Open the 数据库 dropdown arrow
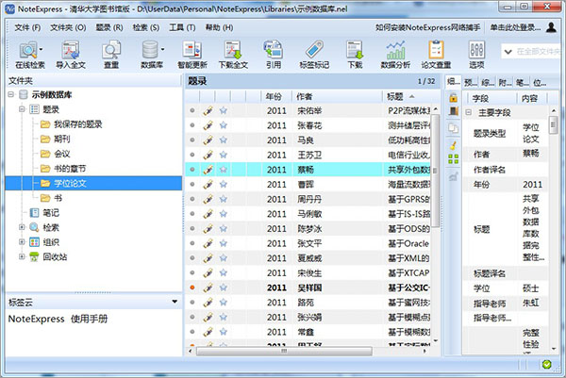Screen dimensions: 566x378 (x=162, y=49)
